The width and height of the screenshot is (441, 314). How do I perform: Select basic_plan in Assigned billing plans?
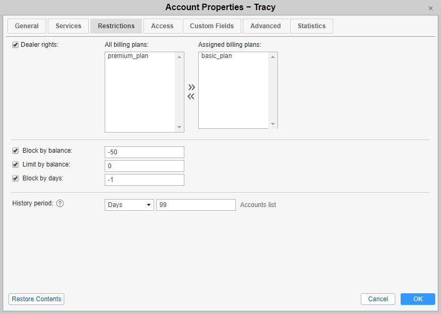point(217,56)
